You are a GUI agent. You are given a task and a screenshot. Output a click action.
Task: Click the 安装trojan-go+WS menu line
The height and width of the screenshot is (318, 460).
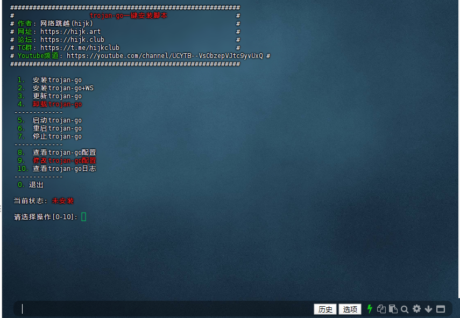(63, 88)
